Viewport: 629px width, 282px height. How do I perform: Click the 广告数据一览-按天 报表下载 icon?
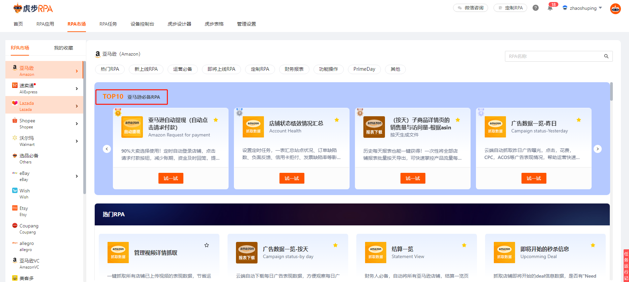[x=247, y=253]
